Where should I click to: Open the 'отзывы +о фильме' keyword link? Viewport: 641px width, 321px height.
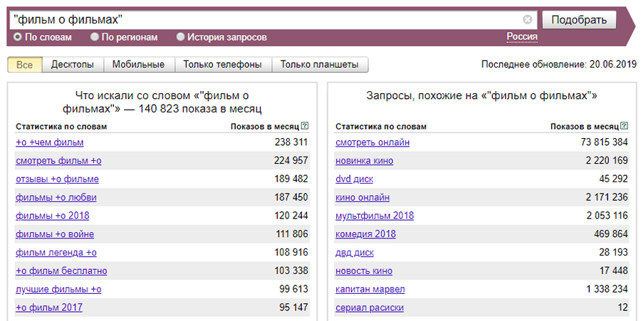coord(57,179)
